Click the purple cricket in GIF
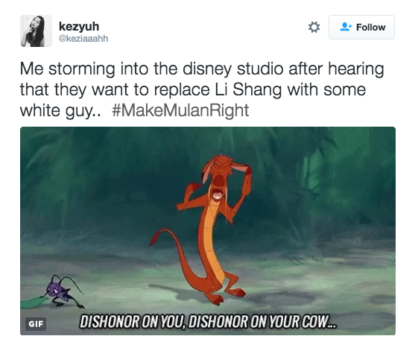Viewport: 418px width, 339px height. 63,292
